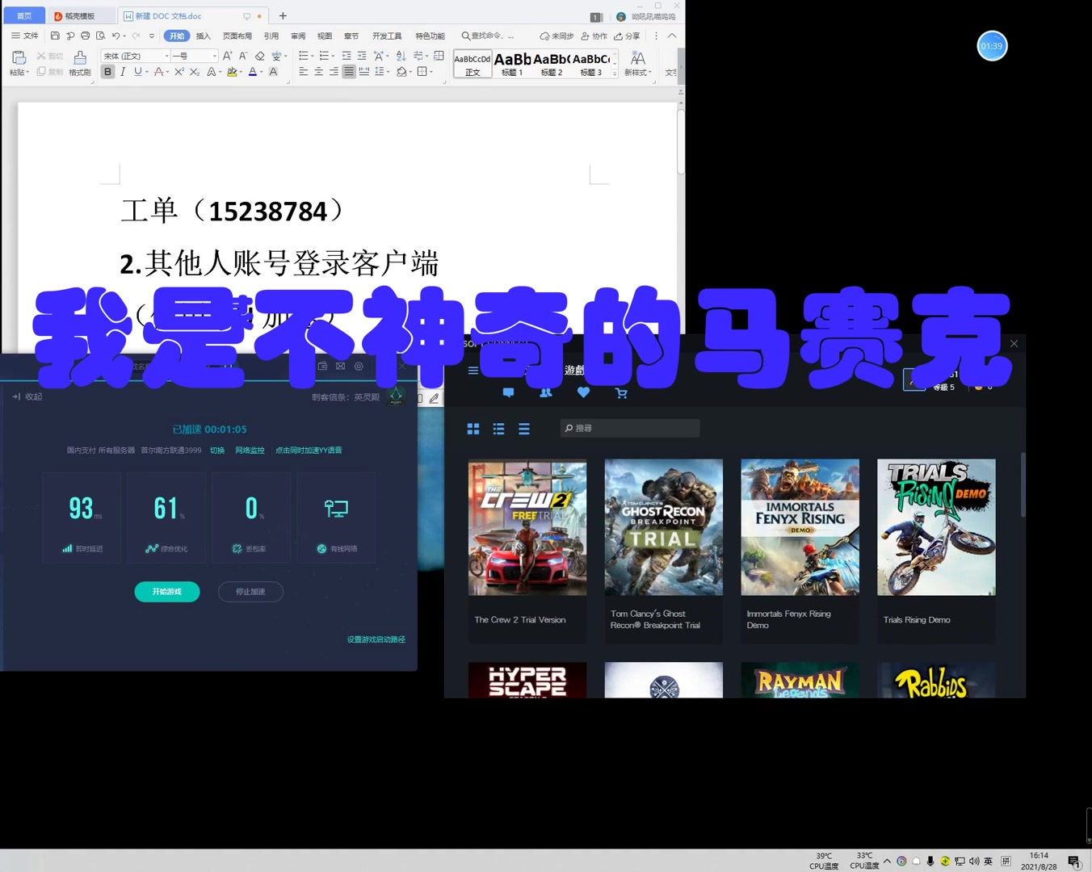Viewport: 1092px width, 872px height.
Task: Click Ubisoft Connect library scrollbar
Action: point(1023,484)
